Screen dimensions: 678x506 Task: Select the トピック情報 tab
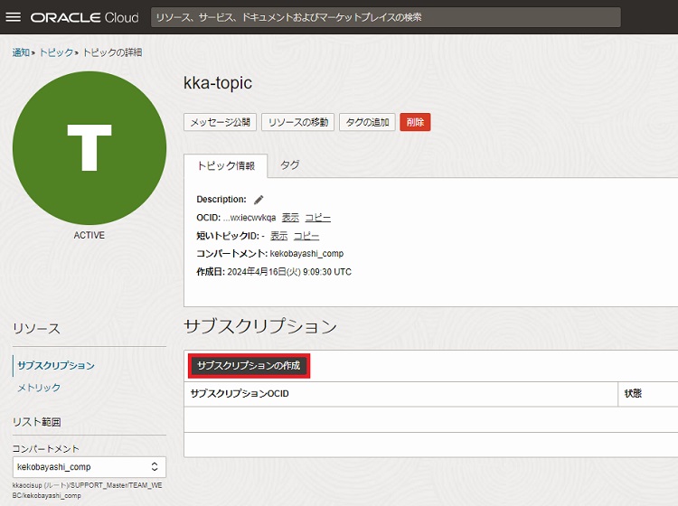pyautogui.click(x=226, y=166)
